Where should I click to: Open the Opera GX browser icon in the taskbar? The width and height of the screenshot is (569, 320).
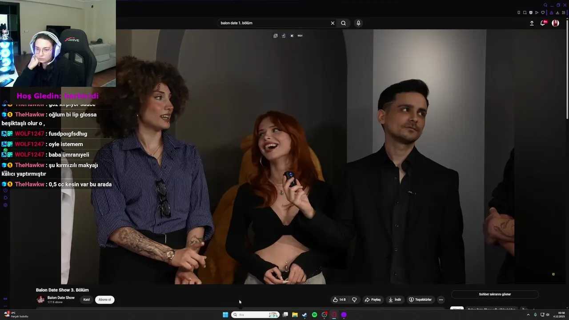[334, 315]
